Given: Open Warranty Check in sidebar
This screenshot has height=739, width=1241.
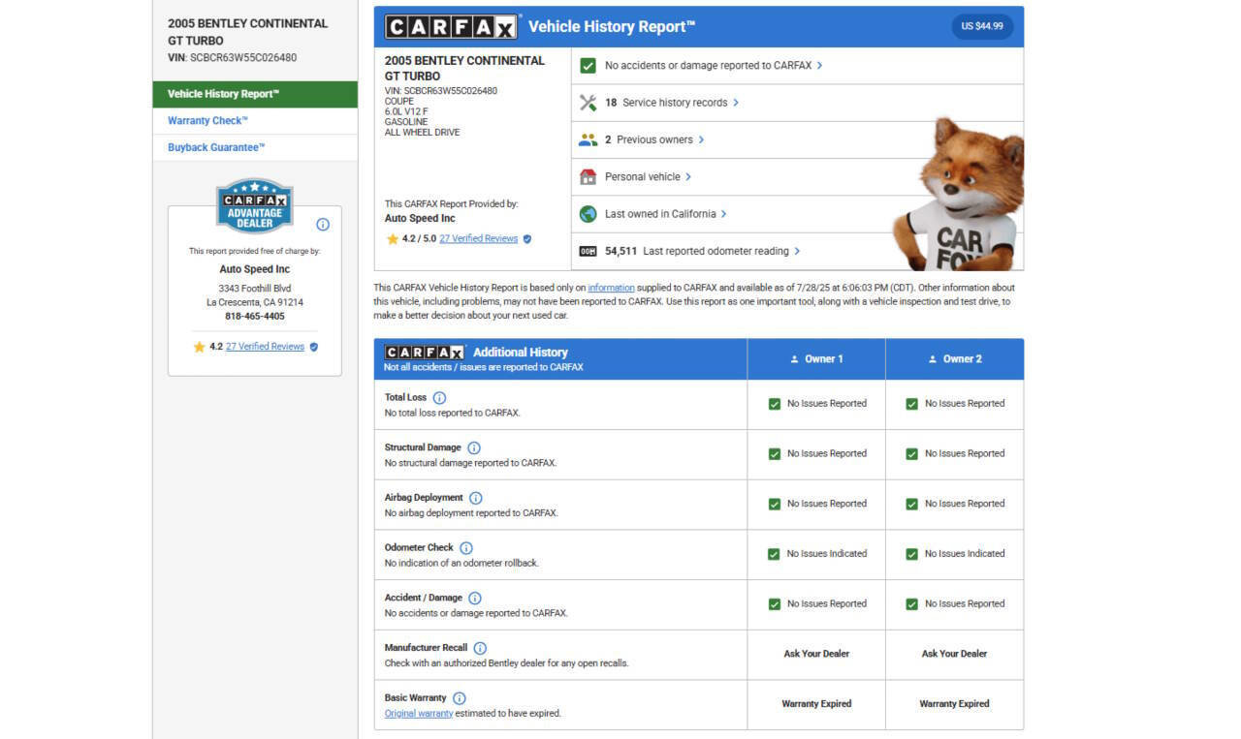Looking at the screenshot, I should [x=207, y=121].
